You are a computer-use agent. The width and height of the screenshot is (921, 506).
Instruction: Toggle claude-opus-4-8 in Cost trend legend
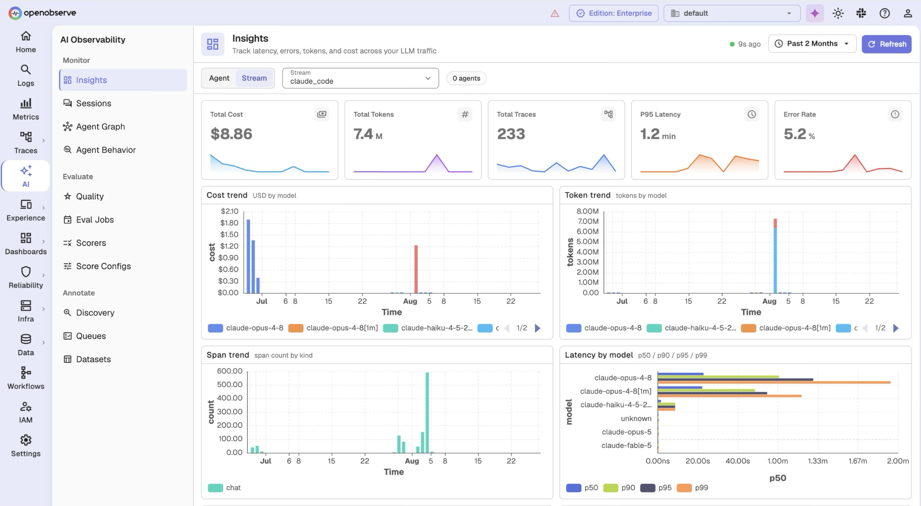click(x=245, y=328)
